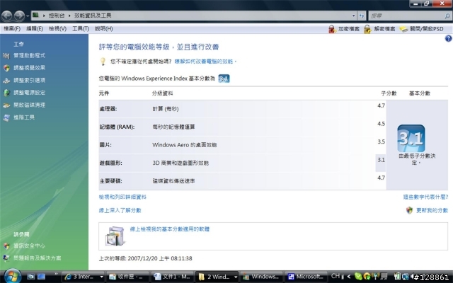This screenshot has width=453, height=283.
Task: Click the address bar location icon
Action: pos(36,15)
